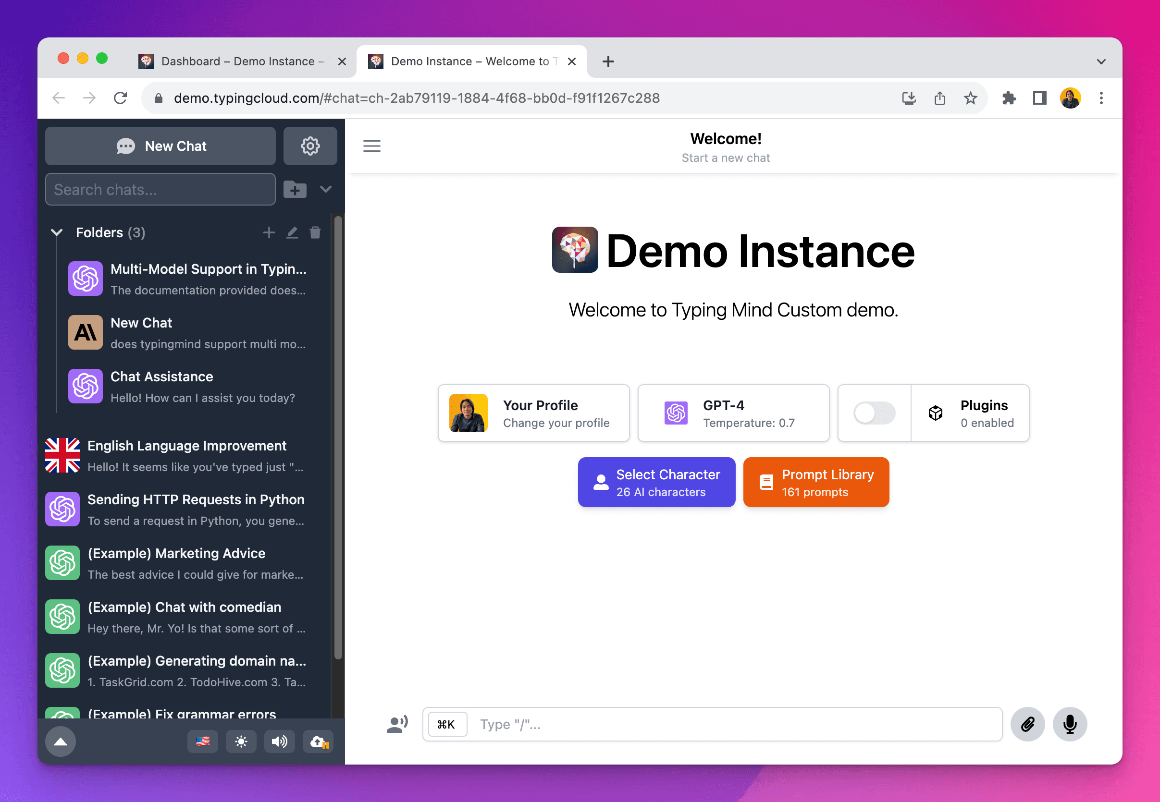This screenshot has height=802, width=1160.
Task: Click the cloud sync icon
Action: point(319,741)
